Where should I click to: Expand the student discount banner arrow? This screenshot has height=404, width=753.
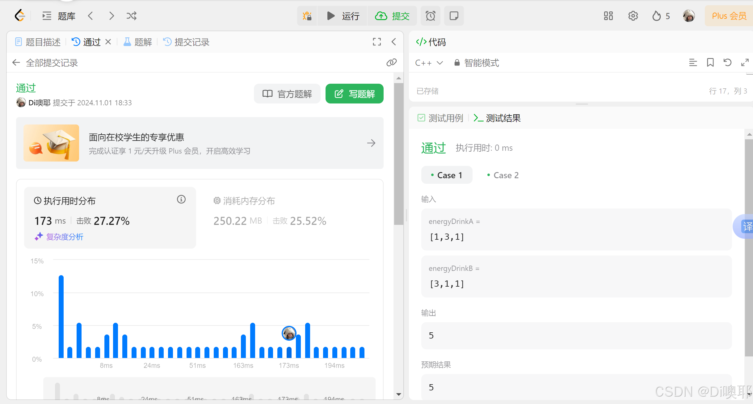coord(371,143)
